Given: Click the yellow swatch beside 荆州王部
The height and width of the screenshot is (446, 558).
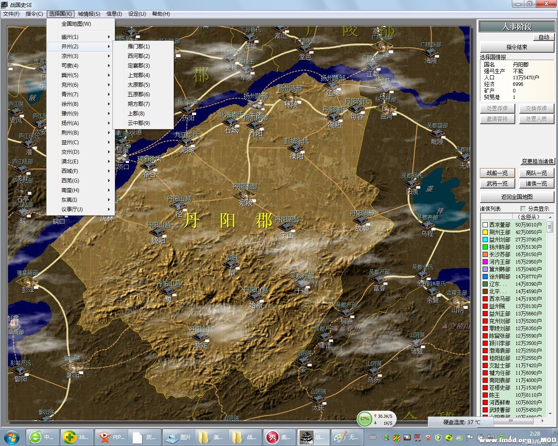Looking at the screenshot, I should click(485, 232).
